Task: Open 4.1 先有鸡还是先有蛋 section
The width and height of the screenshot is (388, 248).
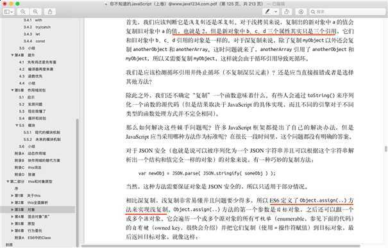Action: pyautogui.click(x=38, y=62)
